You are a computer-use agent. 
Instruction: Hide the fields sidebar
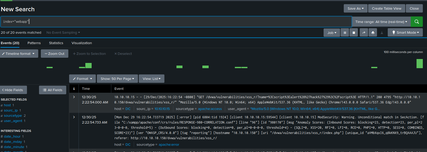click(x=13, y=90)
